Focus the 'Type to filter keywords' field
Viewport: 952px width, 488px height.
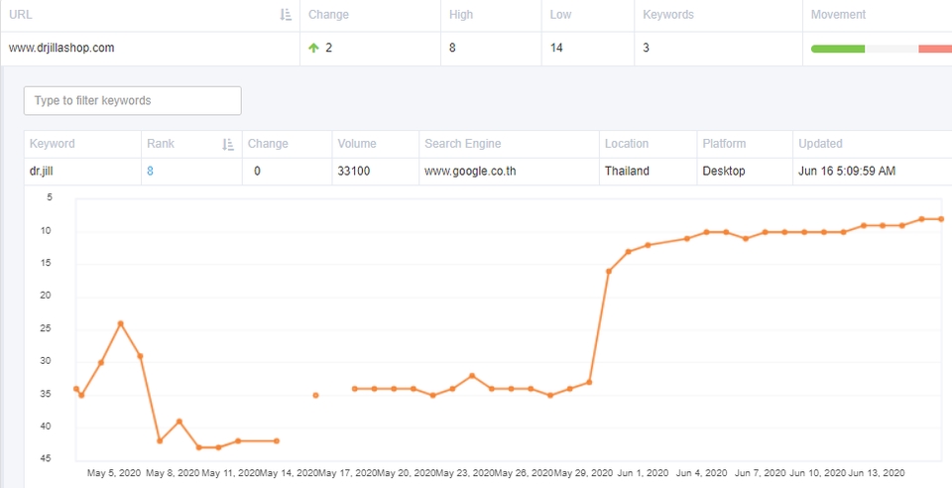click(132, 100)
